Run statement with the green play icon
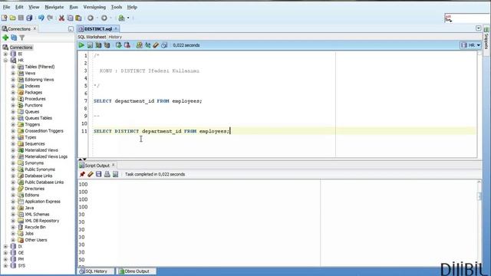 click(x=81, y=45)
